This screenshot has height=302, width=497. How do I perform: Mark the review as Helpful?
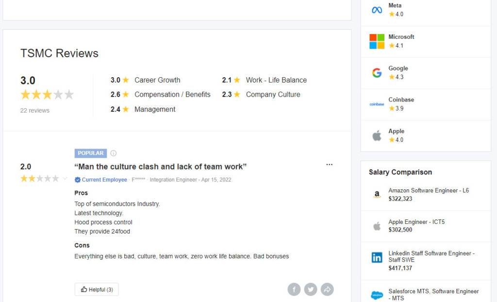pyautogui.click(x=97, y=289)
